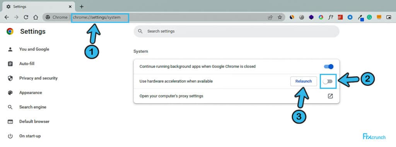Open the home page via house icon
This screenshot has width=396, height=147.
(36, 17)
